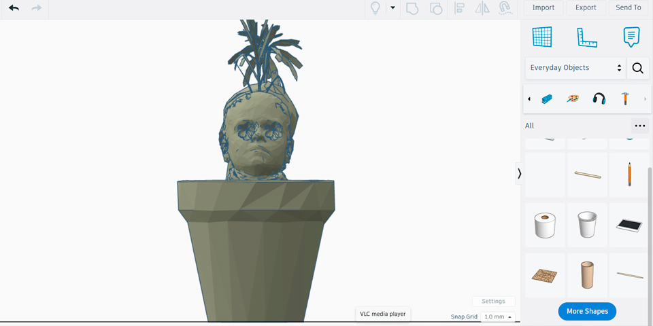Open the dropdown arrow beside the lightbulb
Image resolution: width=653 pixels, height=326 pixels.
pyautogui.click(x=392, y=8)
